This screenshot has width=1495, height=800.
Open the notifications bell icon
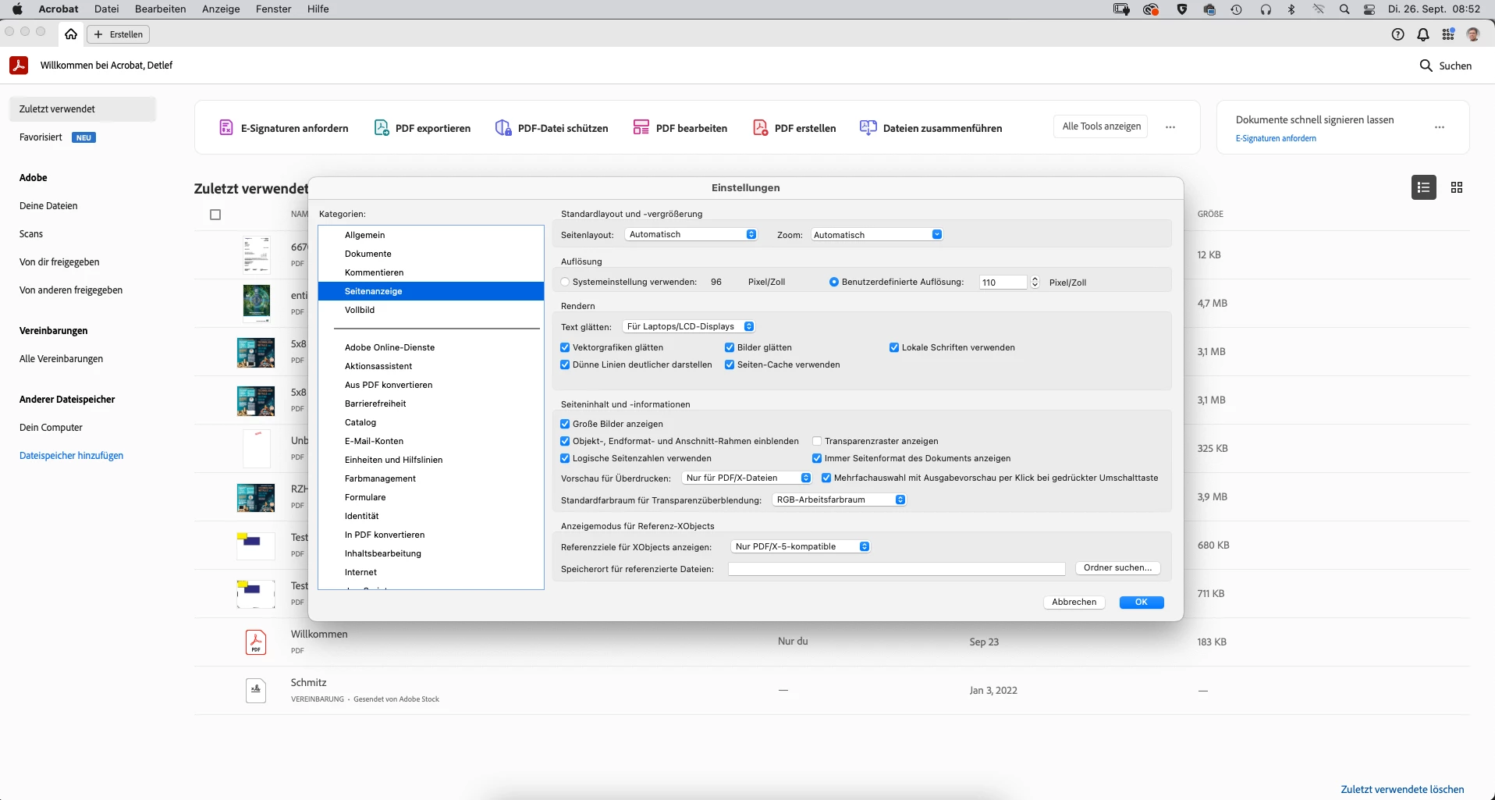pyautogui.click(x=1423, y=34)
